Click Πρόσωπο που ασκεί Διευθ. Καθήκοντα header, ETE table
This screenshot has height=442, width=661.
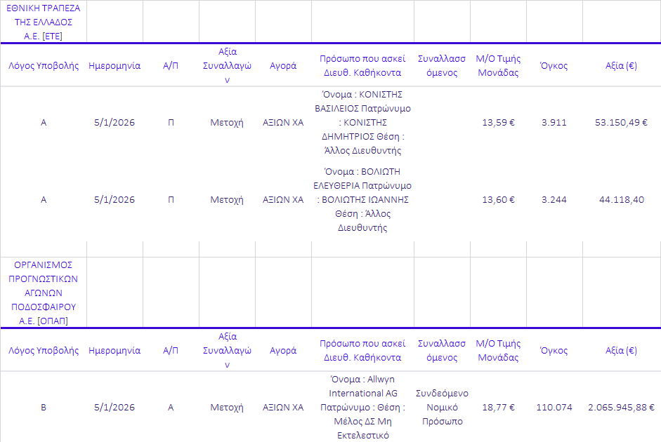pos(362,66)
